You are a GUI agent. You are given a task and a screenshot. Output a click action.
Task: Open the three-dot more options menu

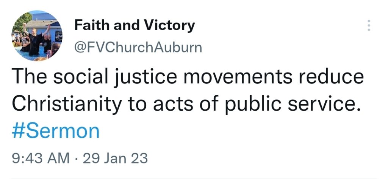point(369,25)
